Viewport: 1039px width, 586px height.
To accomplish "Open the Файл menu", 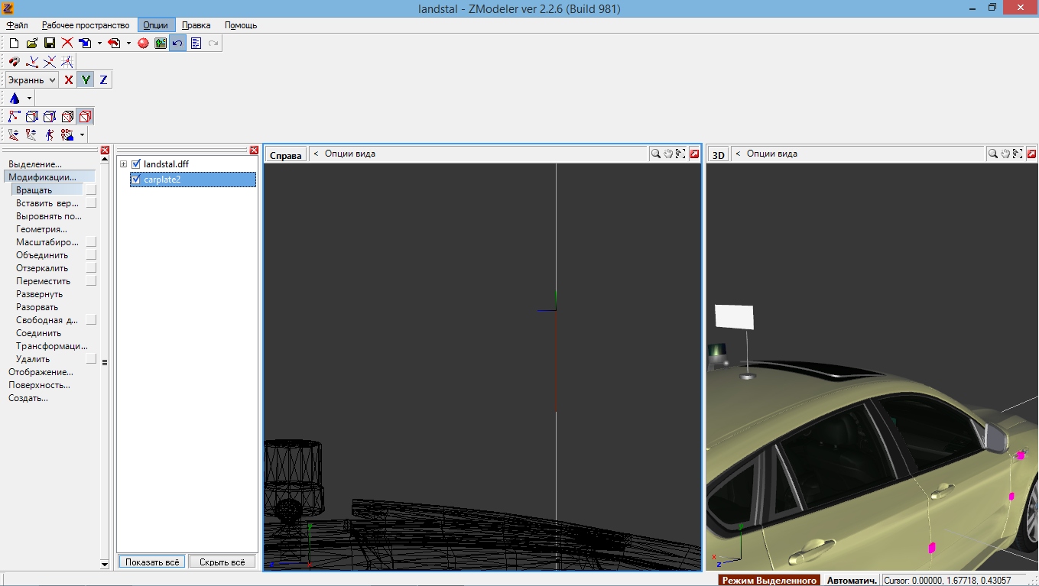I will [17, 25].
